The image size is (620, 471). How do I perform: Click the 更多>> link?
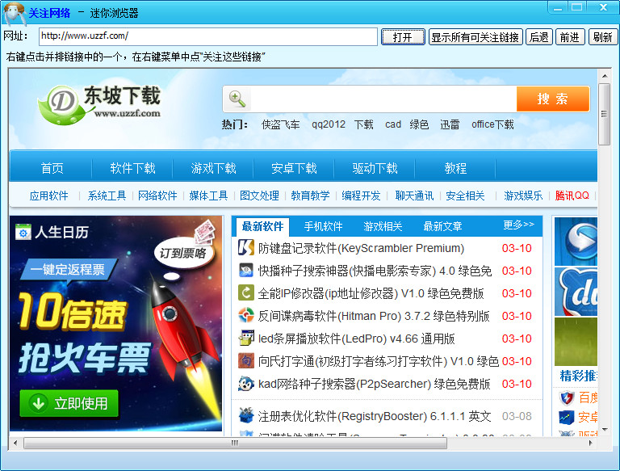coord(518,225)
